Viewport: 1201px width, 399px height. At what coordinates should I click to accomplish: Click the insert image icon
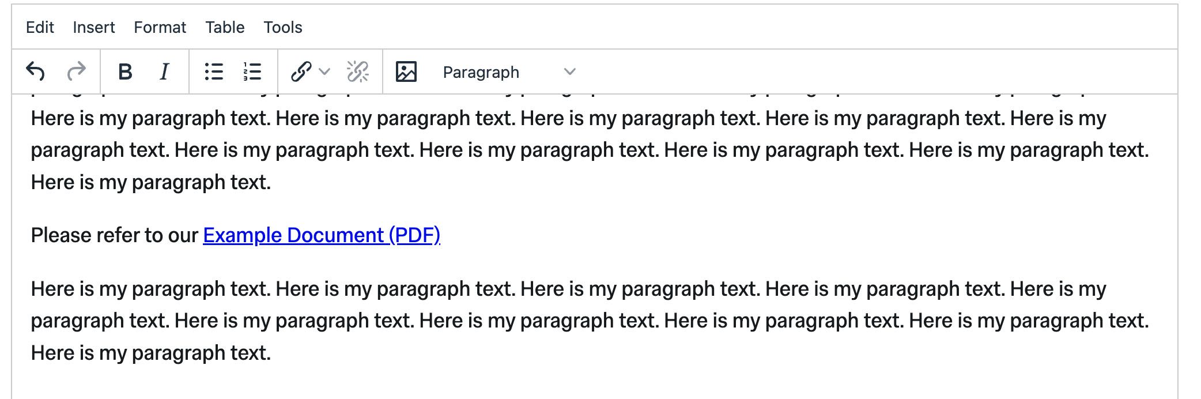(x=406, y=71)
